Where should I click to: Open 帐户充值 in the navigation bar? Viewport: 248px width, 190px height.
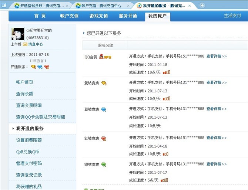(69, 16)
